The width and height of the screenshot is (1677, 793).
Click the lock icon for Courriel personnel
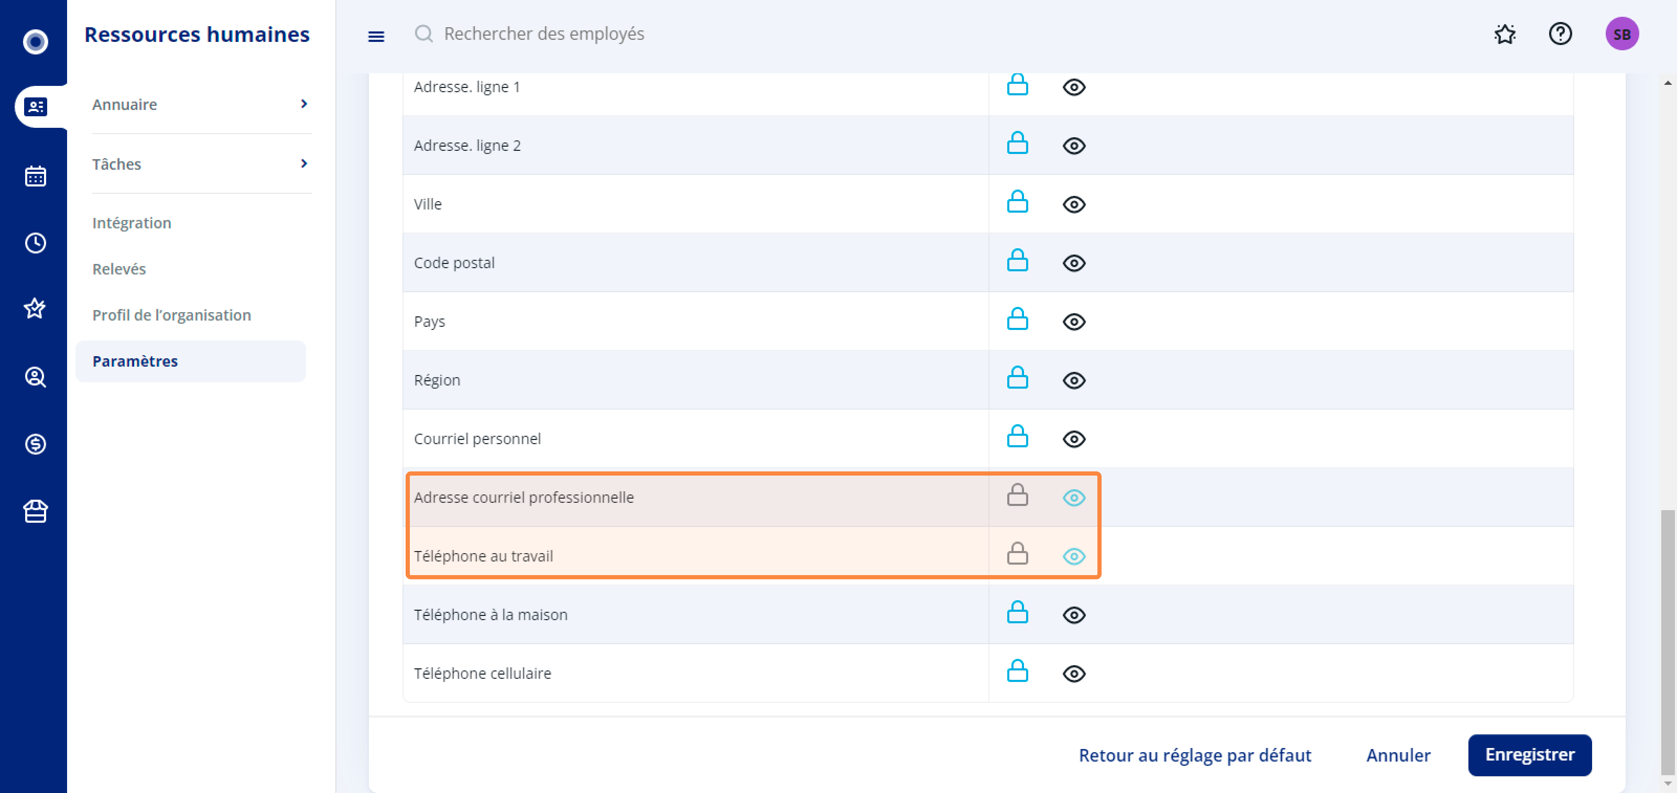tap(1017, 436)
